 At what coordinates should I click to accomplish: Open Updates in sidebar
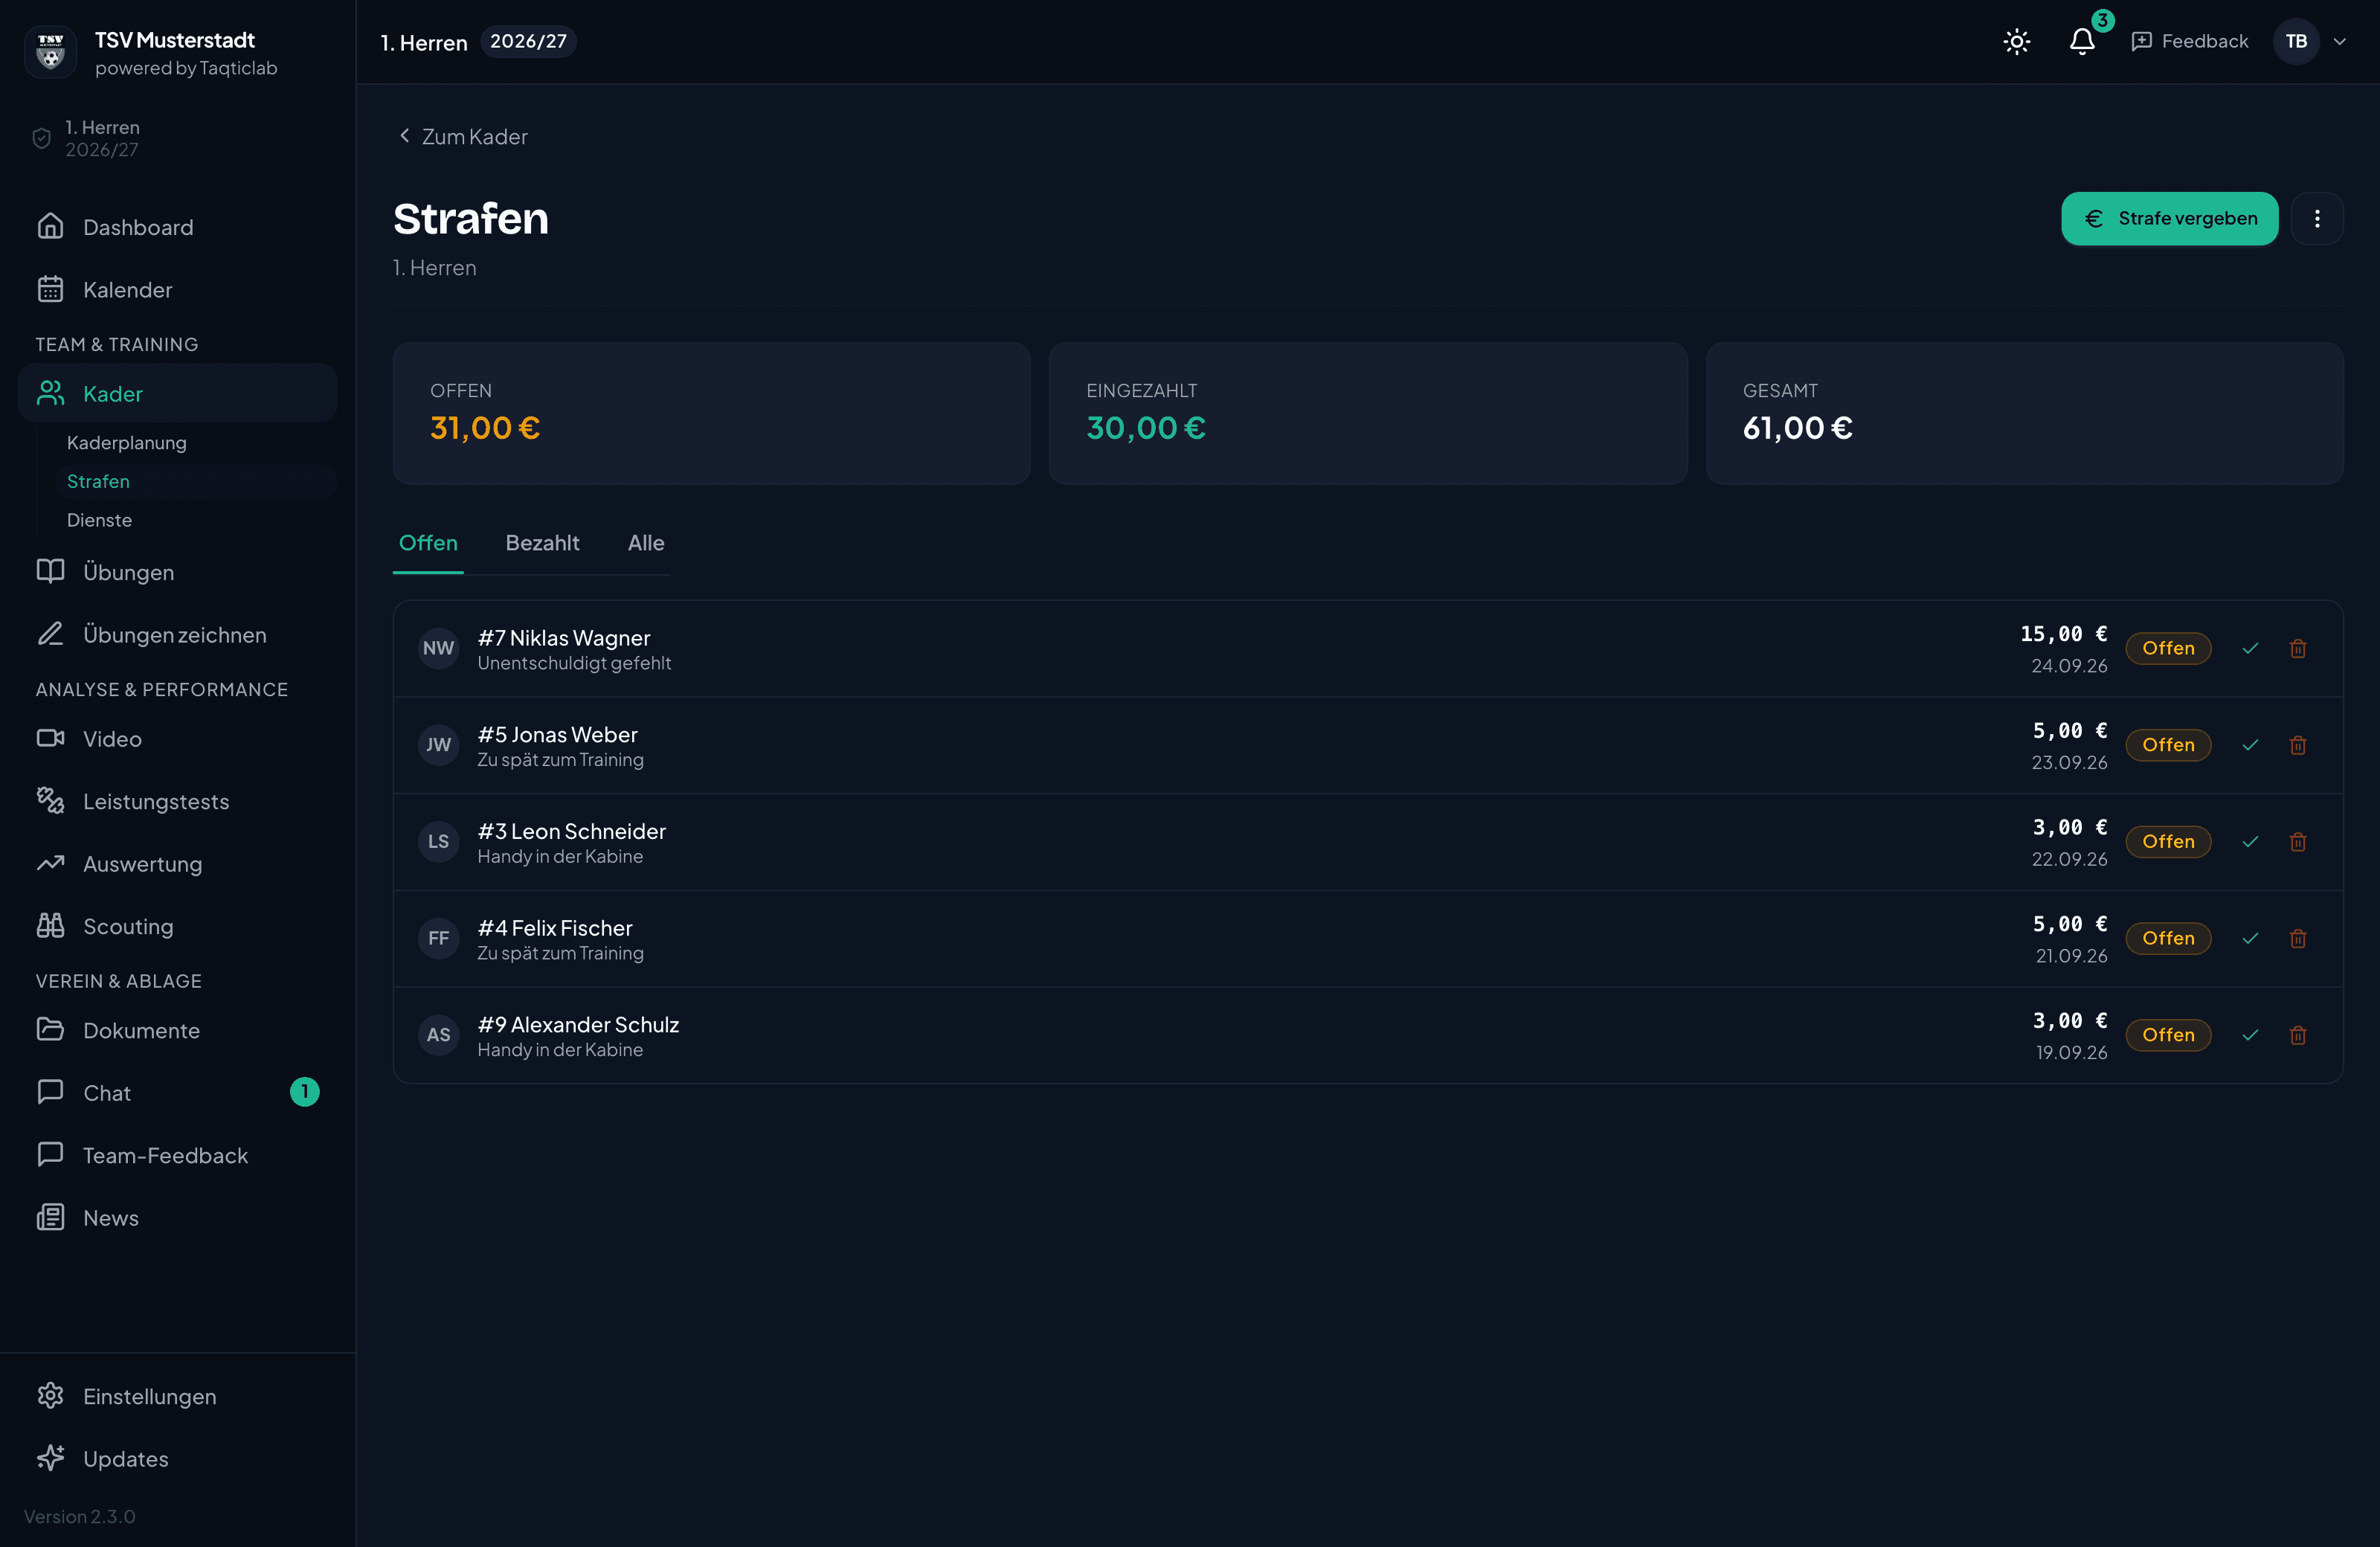[x=177, y=1459]
